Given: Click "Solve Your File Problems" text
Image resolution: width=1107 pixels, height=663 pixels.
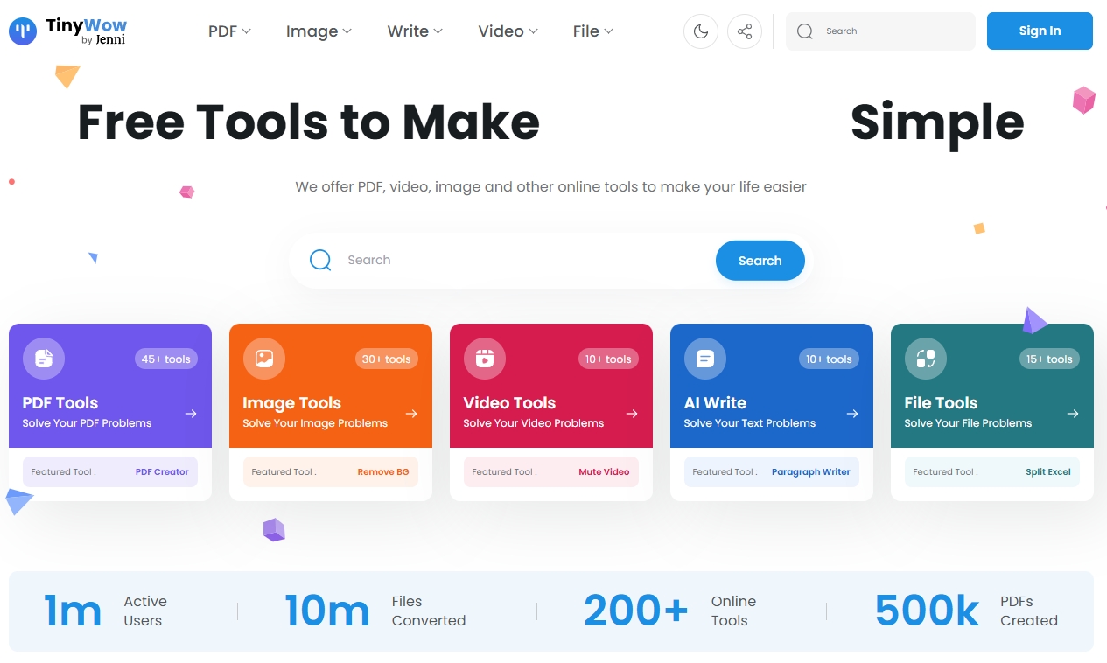Looking at the screenshot, I should point(968,423).
